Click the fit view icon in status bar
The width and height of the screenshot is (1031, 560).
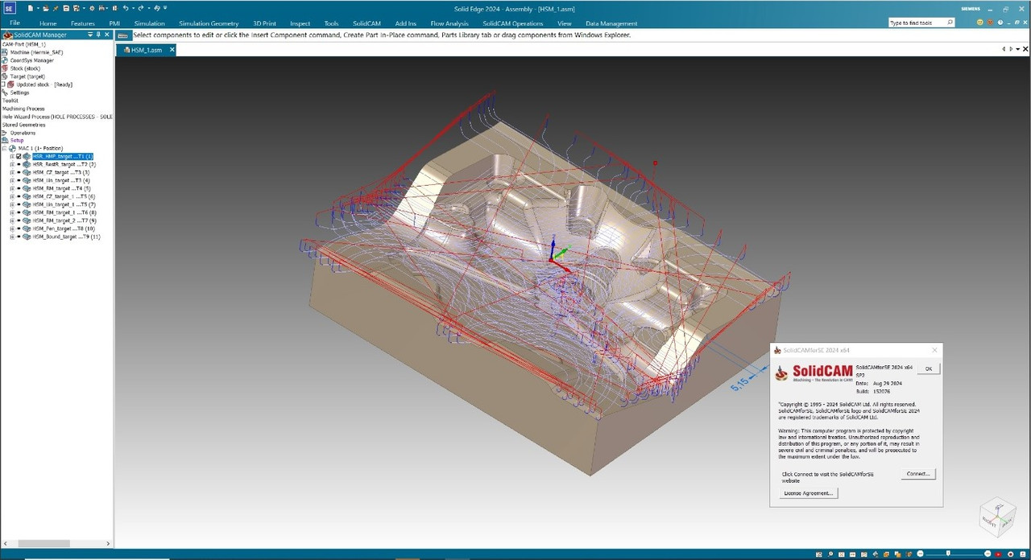pos(841,554)
